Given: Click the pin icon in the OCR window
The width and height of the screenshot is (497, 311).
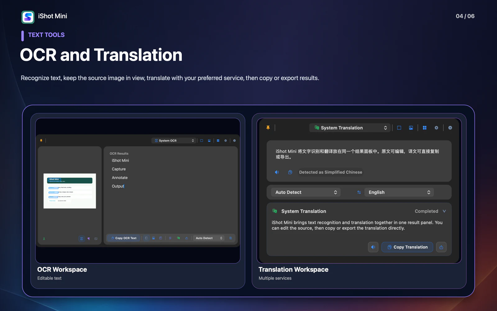Looking at the screenshot, I should (x=41, y=141).
